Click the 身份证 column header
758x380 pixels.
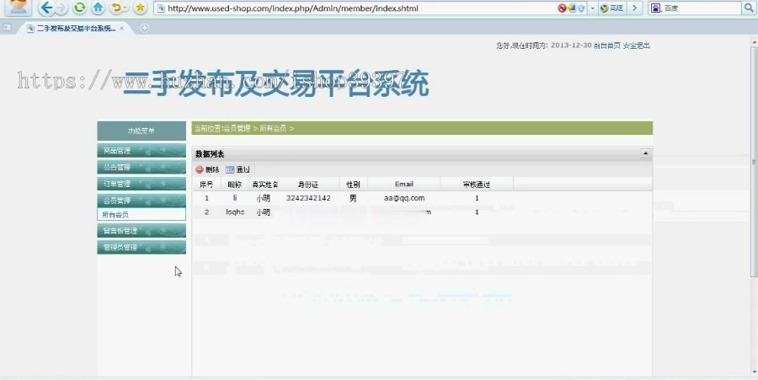point(308,185)
